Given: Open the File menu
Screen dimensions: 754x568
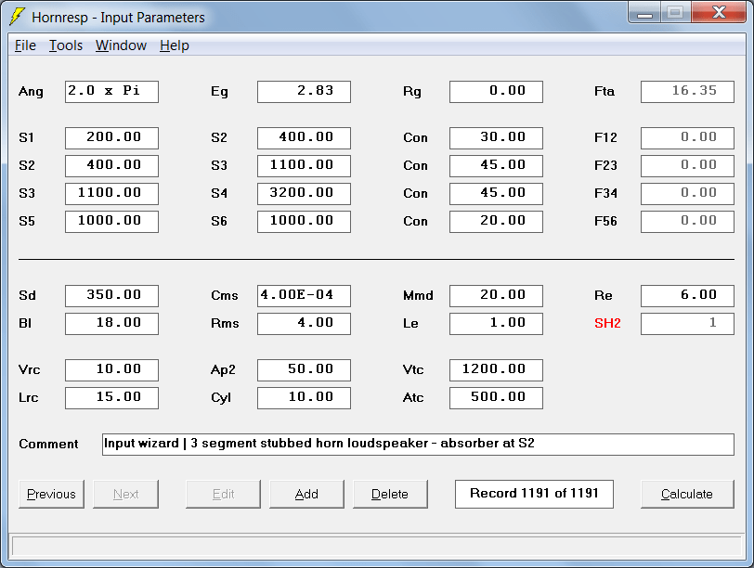Looking at the screenshot, I should point(25,45).
